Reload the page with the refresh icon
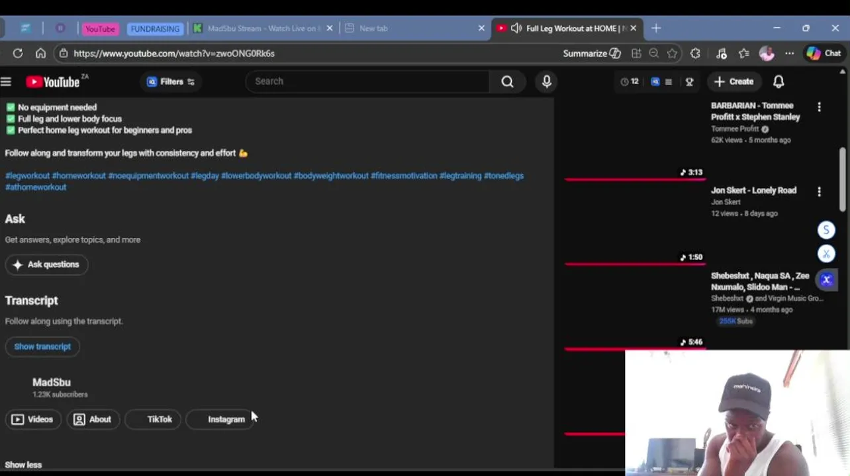Image resolution: width=850 pixels, height=476 pixels. point(18,54)
